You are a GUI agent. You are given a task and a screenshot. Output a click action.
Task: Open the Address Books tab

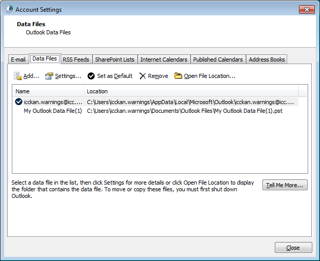pyautogui.click(x=267, y=59)
